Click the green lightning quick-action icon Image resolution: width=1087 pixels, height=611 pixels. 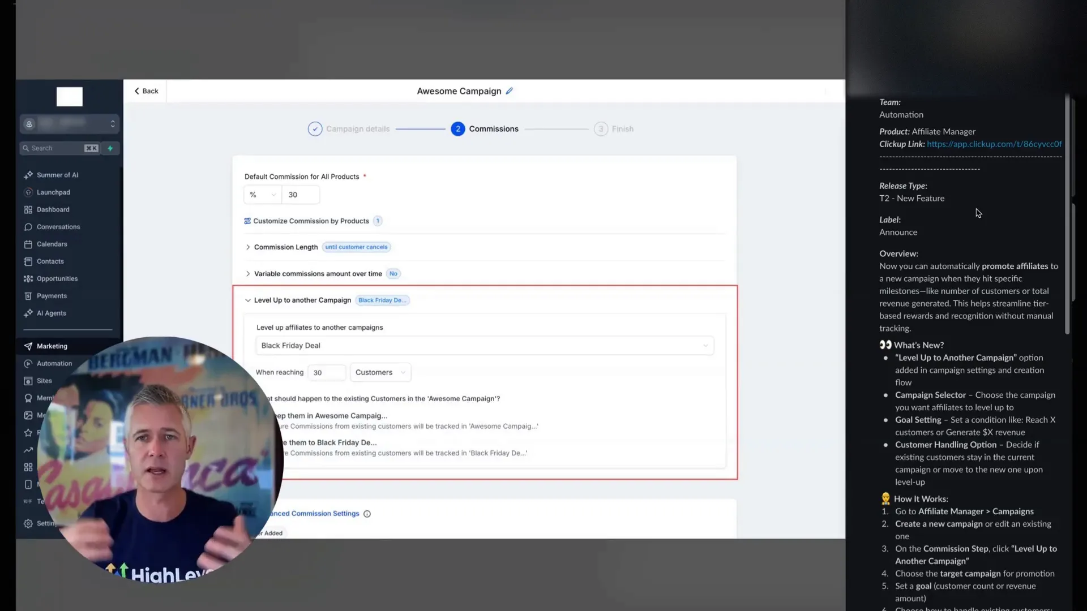coord(110,148)
